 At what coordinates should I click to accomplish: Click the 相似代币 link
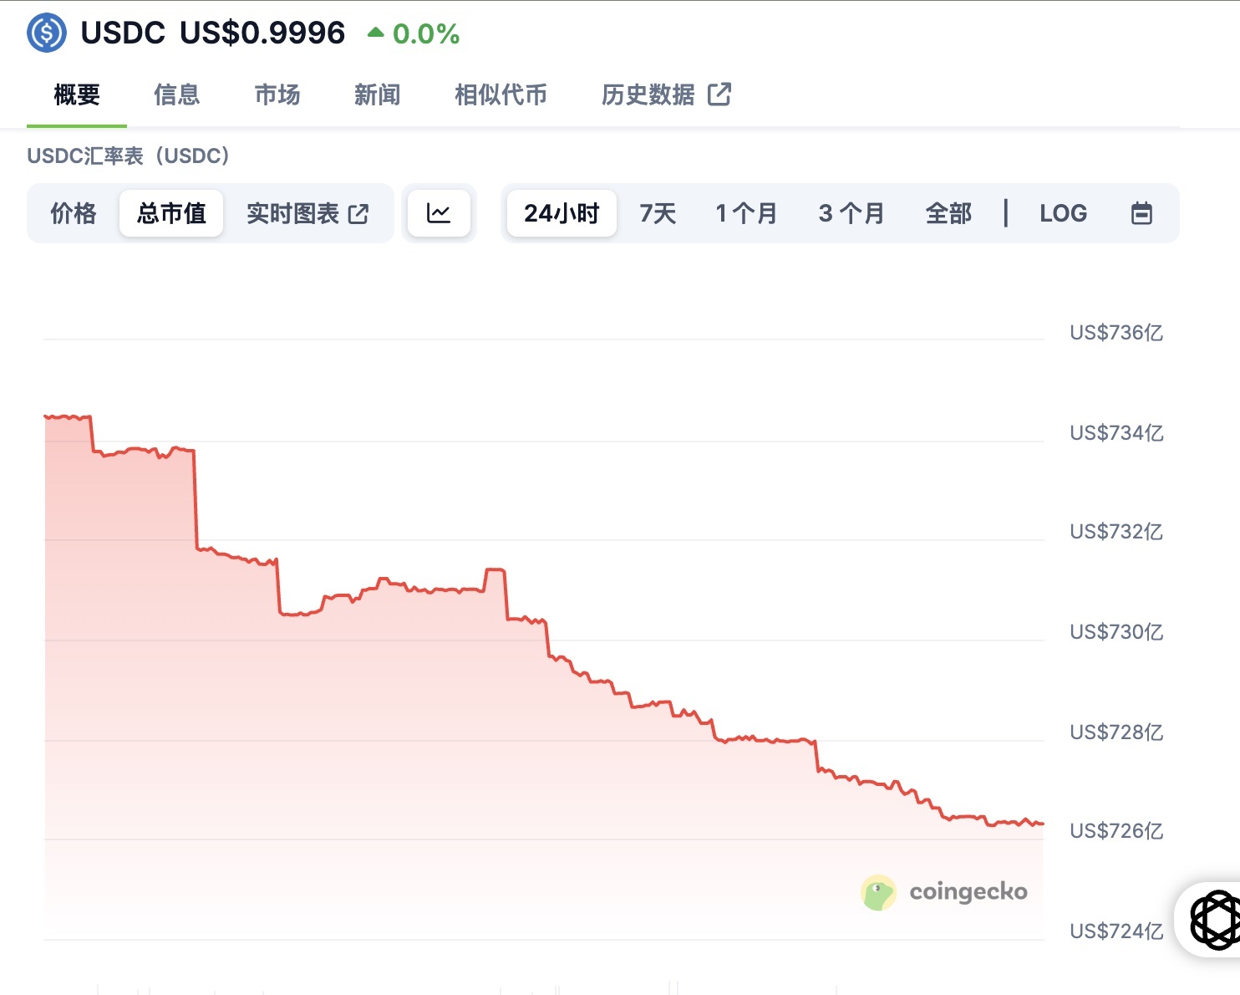pos(500,94)
